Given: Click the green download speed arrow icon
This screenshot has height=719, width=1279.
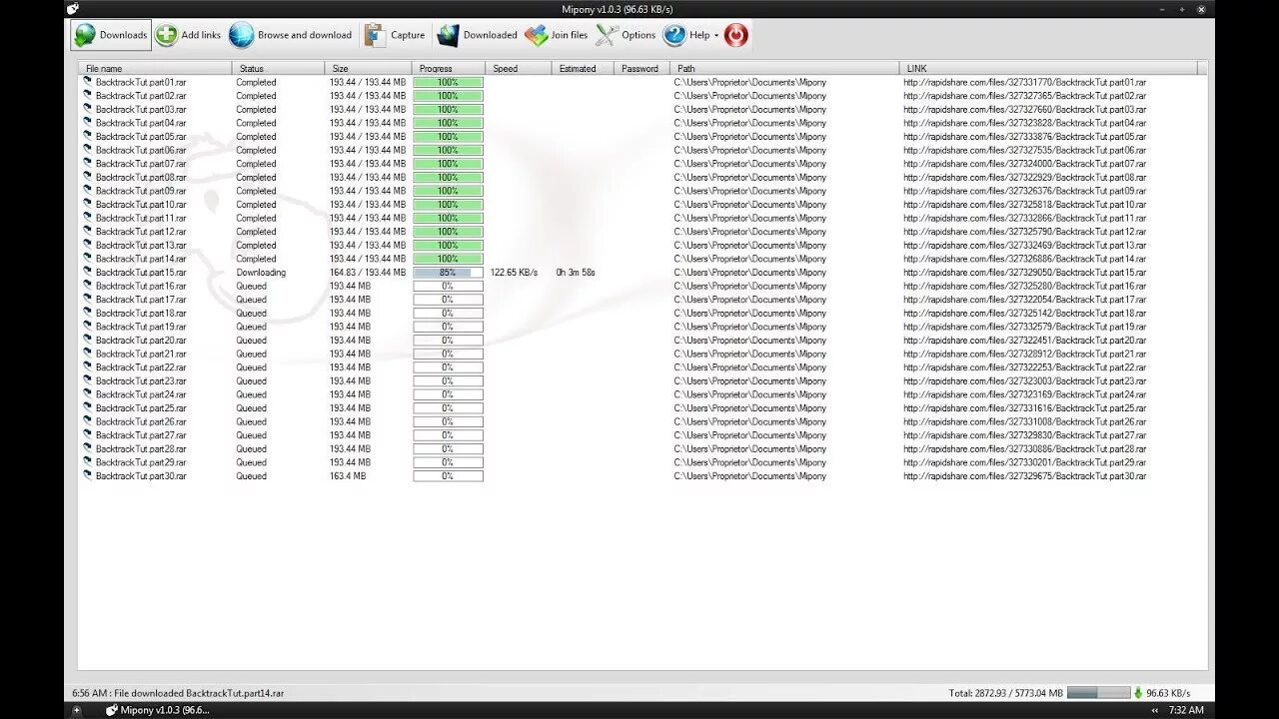Looking at the screenshot, I should click(1137, 693).
